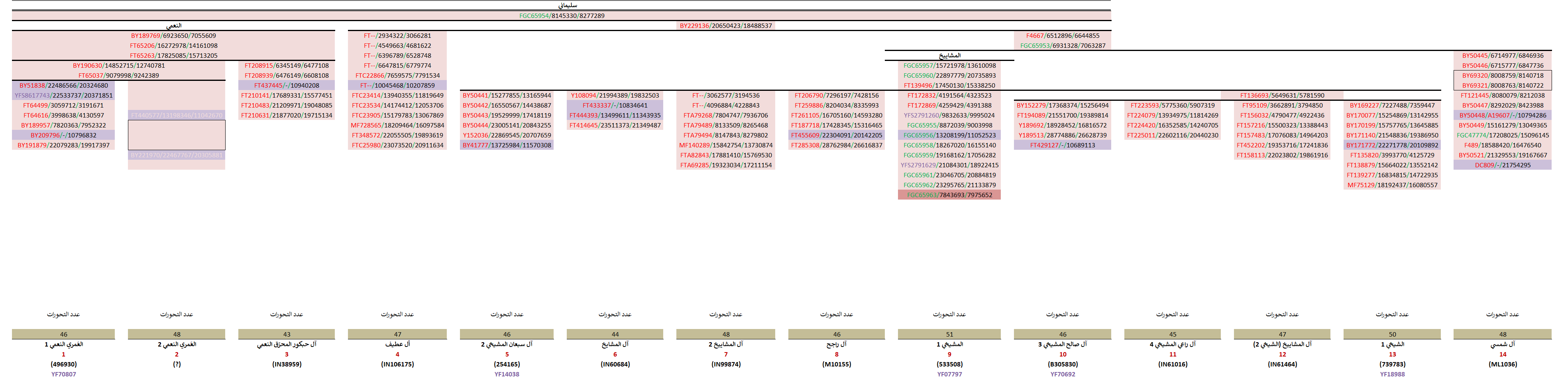Select the BY229136 marker cell
Screen dimensions: 1558x380
click(x=725, y=26)
